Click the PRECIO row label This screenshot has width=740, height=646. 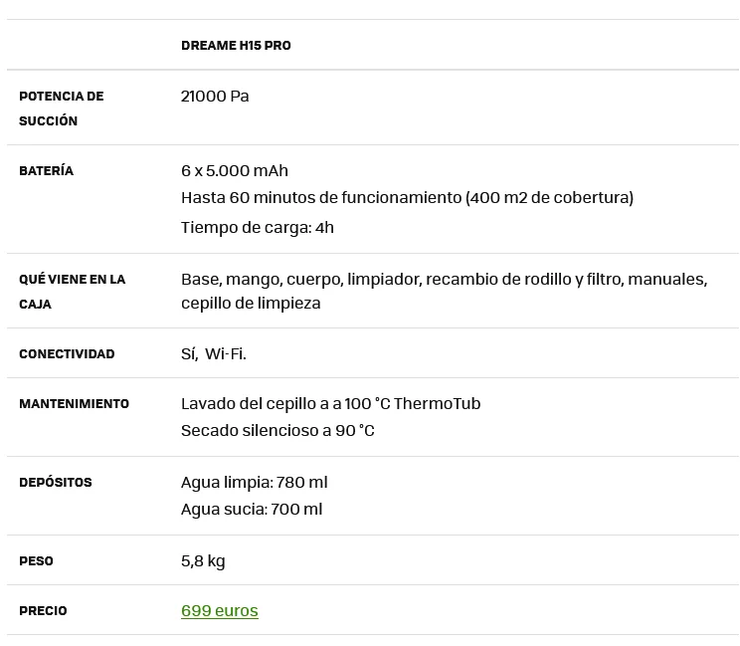click(x=43, y=611)
